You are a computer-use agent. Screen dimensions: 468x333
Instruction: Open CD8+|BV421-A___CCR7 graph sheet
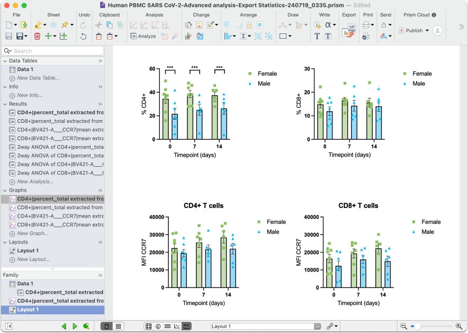click(x=57, y=224)
